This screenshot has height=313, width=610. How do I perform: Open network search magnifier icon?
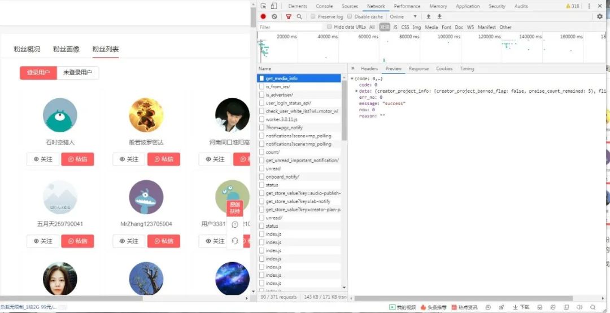coord(299,16)
